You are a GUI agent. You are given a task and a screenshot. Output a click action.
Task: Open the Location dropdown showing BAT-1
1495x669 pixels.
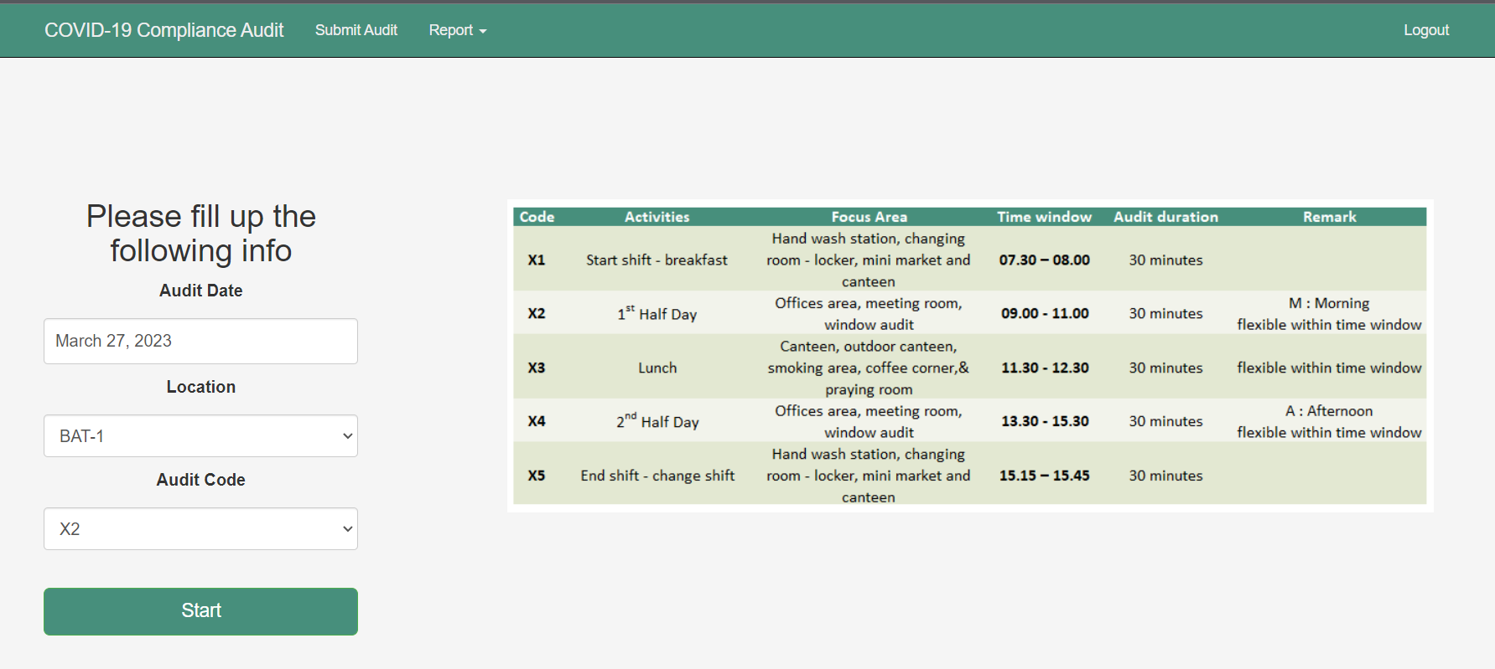200,436
